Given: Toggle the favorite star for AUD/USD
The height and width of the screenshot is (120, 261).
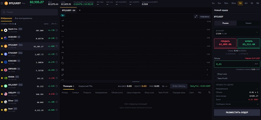Looking at the screenshot, I should [2, 38].
